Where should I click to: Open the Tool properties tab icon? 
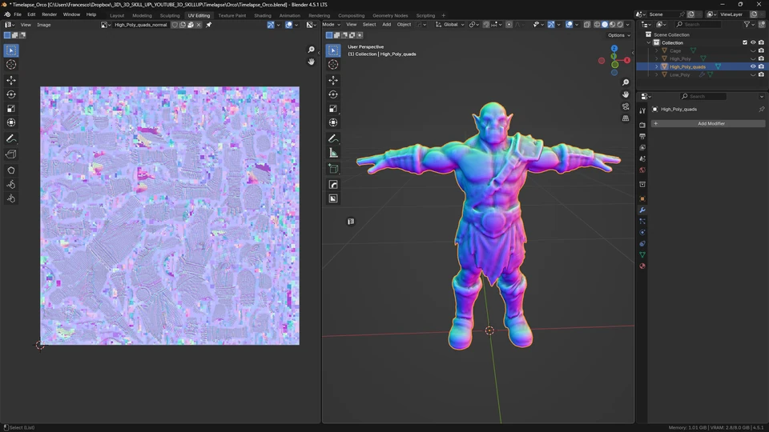click(x=642, y=110)
